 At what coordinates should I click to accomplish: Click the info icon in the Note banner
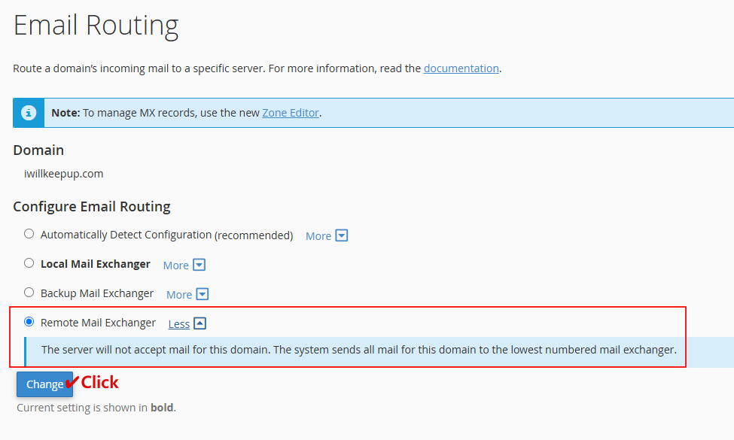29,113
